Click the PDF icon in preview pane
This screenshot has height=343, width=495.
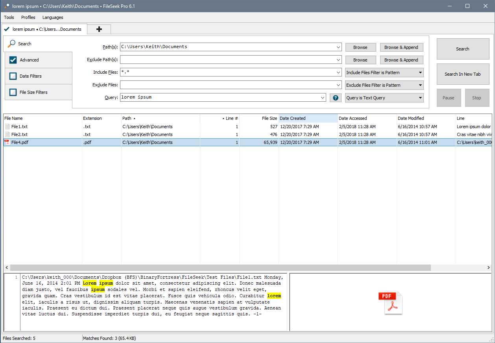[390, 303]
